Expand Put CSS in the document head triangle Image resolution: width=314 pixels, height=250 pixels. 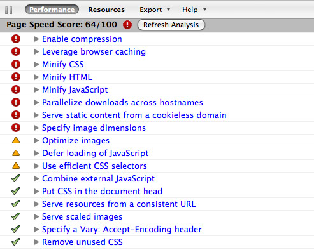click(36, 191)
